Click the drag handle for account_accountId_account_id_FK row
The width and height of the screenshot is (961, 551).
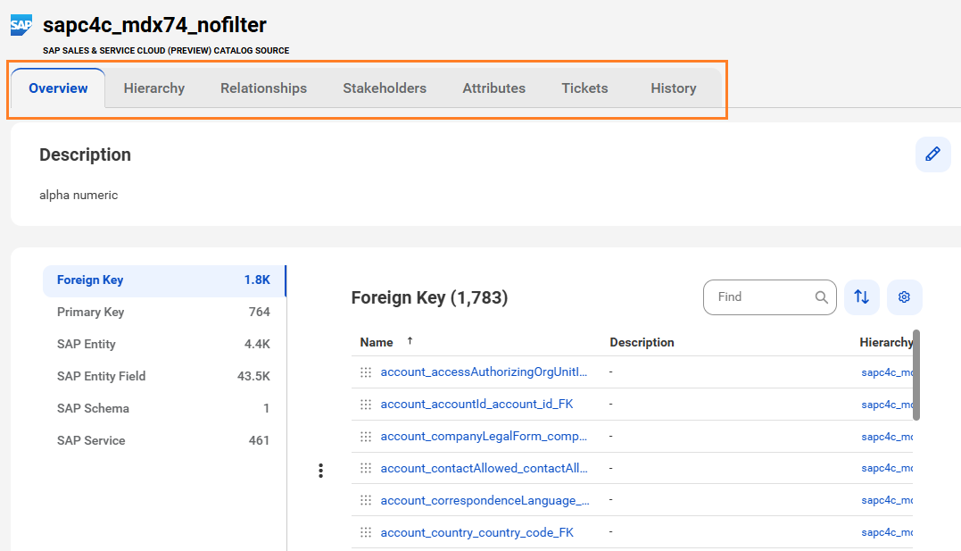366,405
